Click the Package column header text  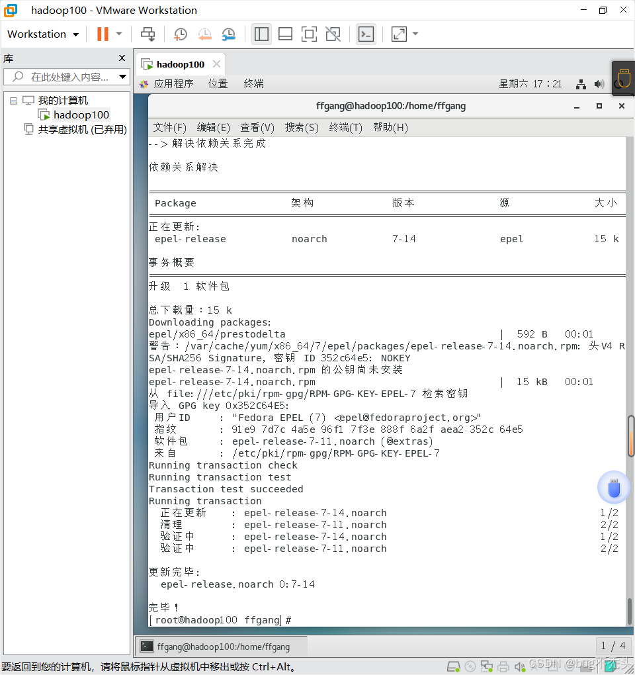coord(175,203)
